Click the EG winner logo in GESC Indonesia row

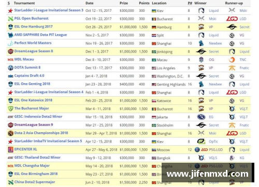tap(201, 117)
